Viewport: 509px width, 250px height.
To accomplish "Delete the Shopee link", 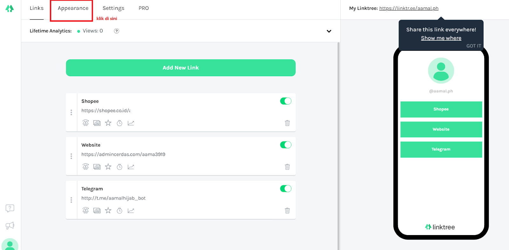I will (287, 123).
